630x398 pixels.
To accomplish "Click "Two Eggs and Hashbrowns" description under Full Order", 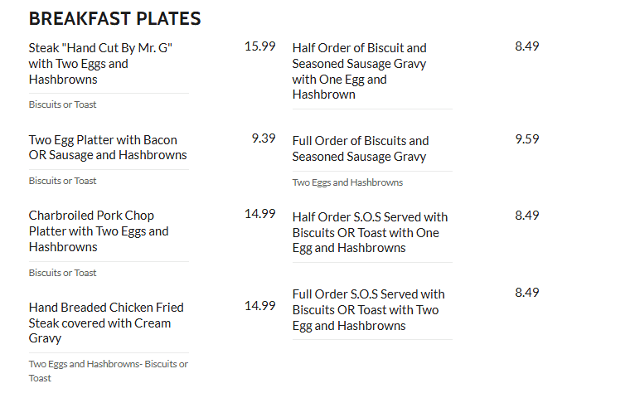I will [347, 182].
